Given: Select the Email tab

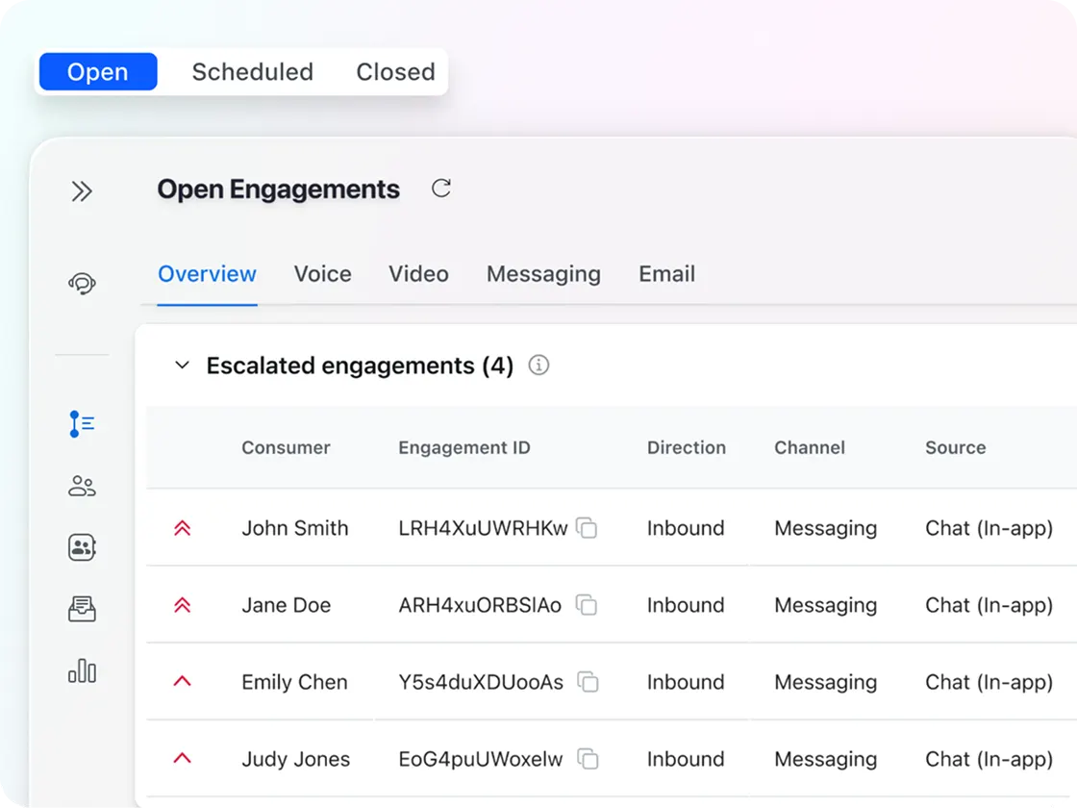Looking at the screenshot, I should coord(667,273).
